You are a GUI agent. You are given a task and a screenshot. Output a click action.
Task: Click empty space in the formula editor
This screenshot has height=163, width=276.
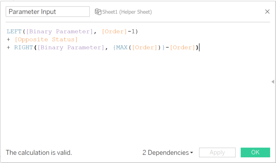click(x=137, y=101)
